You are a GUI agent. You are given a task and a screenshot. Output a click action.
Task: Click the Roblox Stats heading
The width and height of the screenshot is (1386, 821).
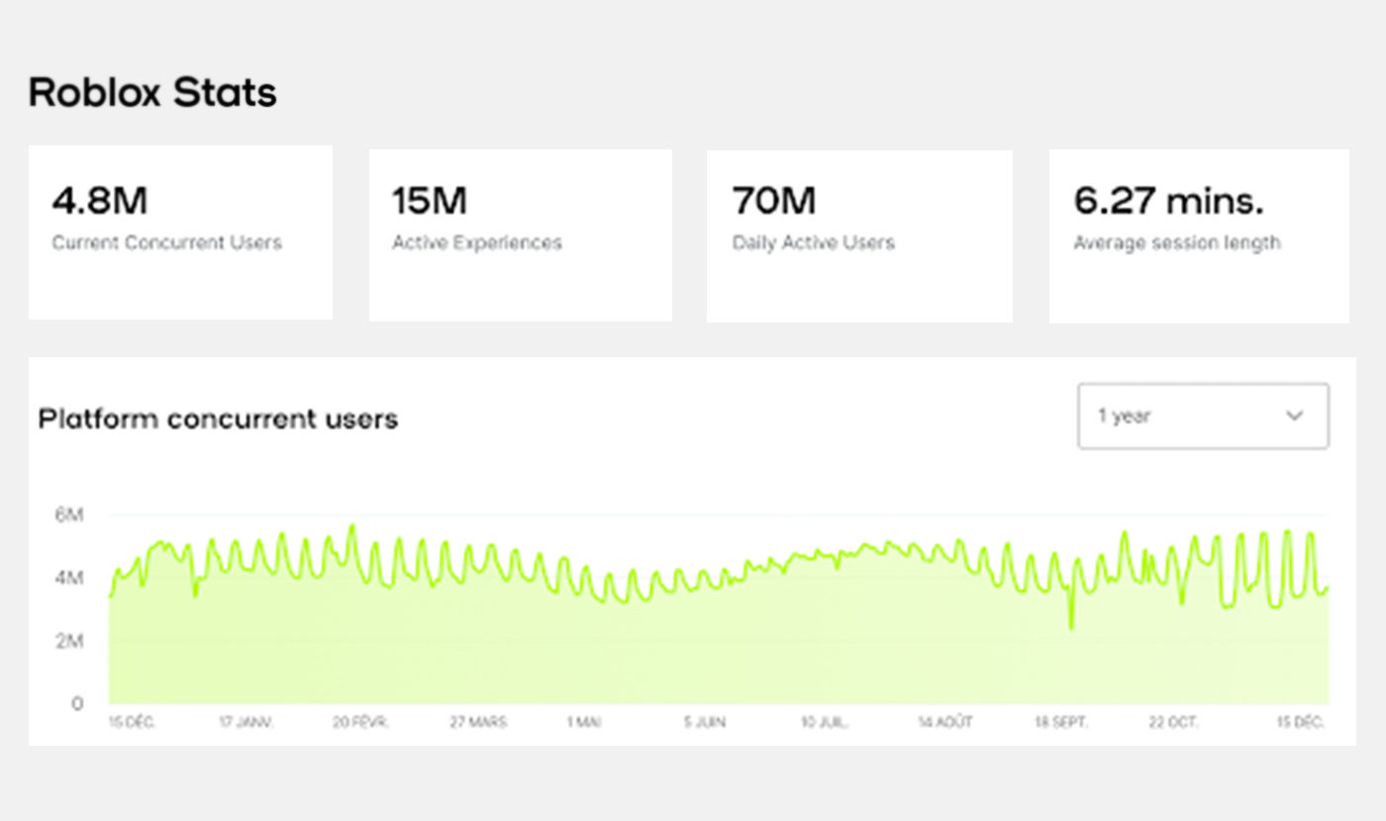pos(152,93)
